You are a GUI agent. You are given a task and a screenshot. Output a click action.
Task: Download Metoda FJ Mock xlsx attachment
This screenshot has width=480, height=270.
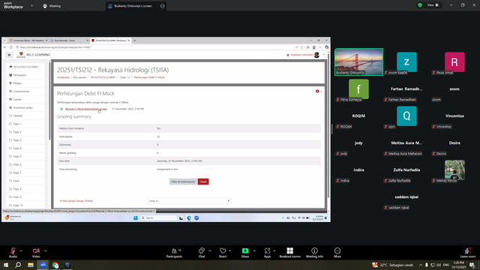tap(85, 109)
